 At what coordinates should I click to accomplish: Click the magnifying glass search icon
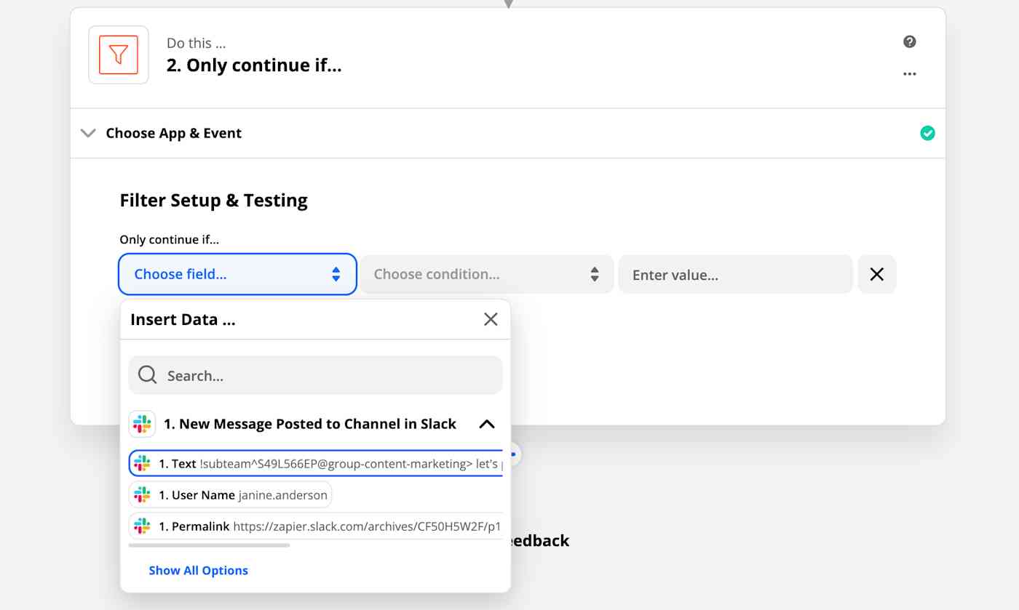coord(147,374)
